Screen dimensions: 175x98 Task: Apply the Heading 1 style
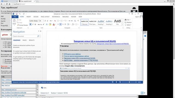pyautogui.click(x=101, y=22)
